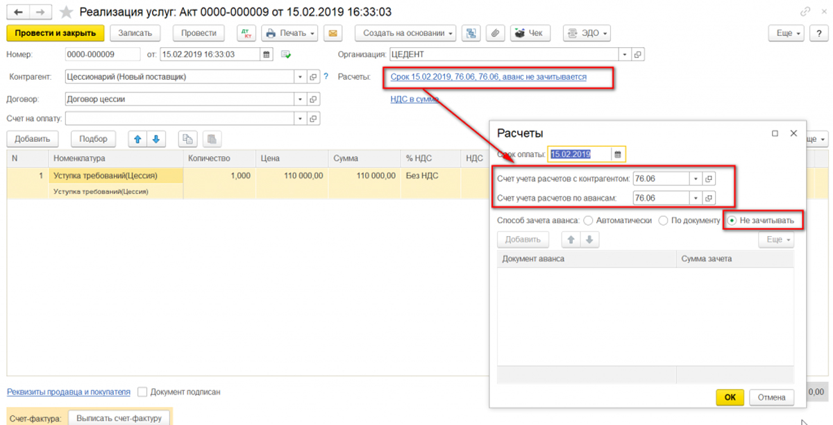The height and width of the screenshot is (425, 833).
Task: Open the Создать на основании dropdown
Action: point(409,33)
